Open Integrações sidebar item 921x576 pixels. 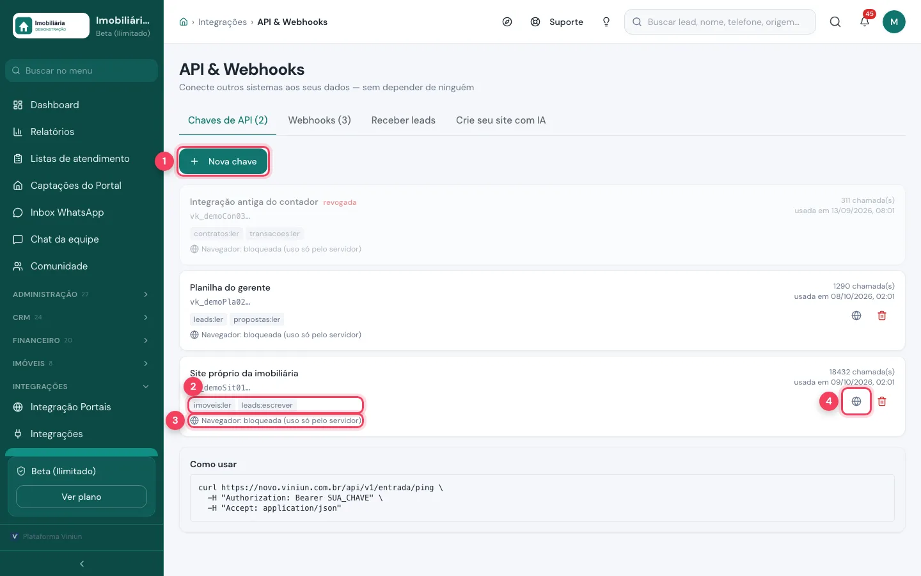[82, 434]
